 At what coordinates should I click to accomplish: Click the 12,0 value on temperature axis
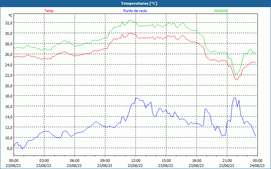9,127
